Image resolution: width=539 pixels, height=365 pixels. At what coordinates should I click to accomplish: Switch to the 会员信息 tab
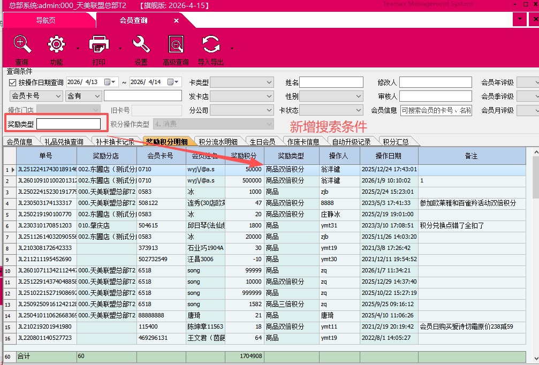[x=20, y=142]
